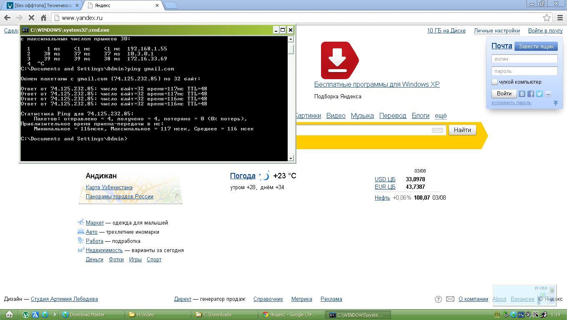Switch to Download Master taskbar button
This screenshot has width=567, height=320.
point(92,315)
